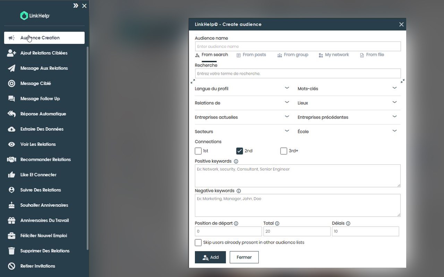Expand the Entreprises précédentes filter

[x=347, y=117]
